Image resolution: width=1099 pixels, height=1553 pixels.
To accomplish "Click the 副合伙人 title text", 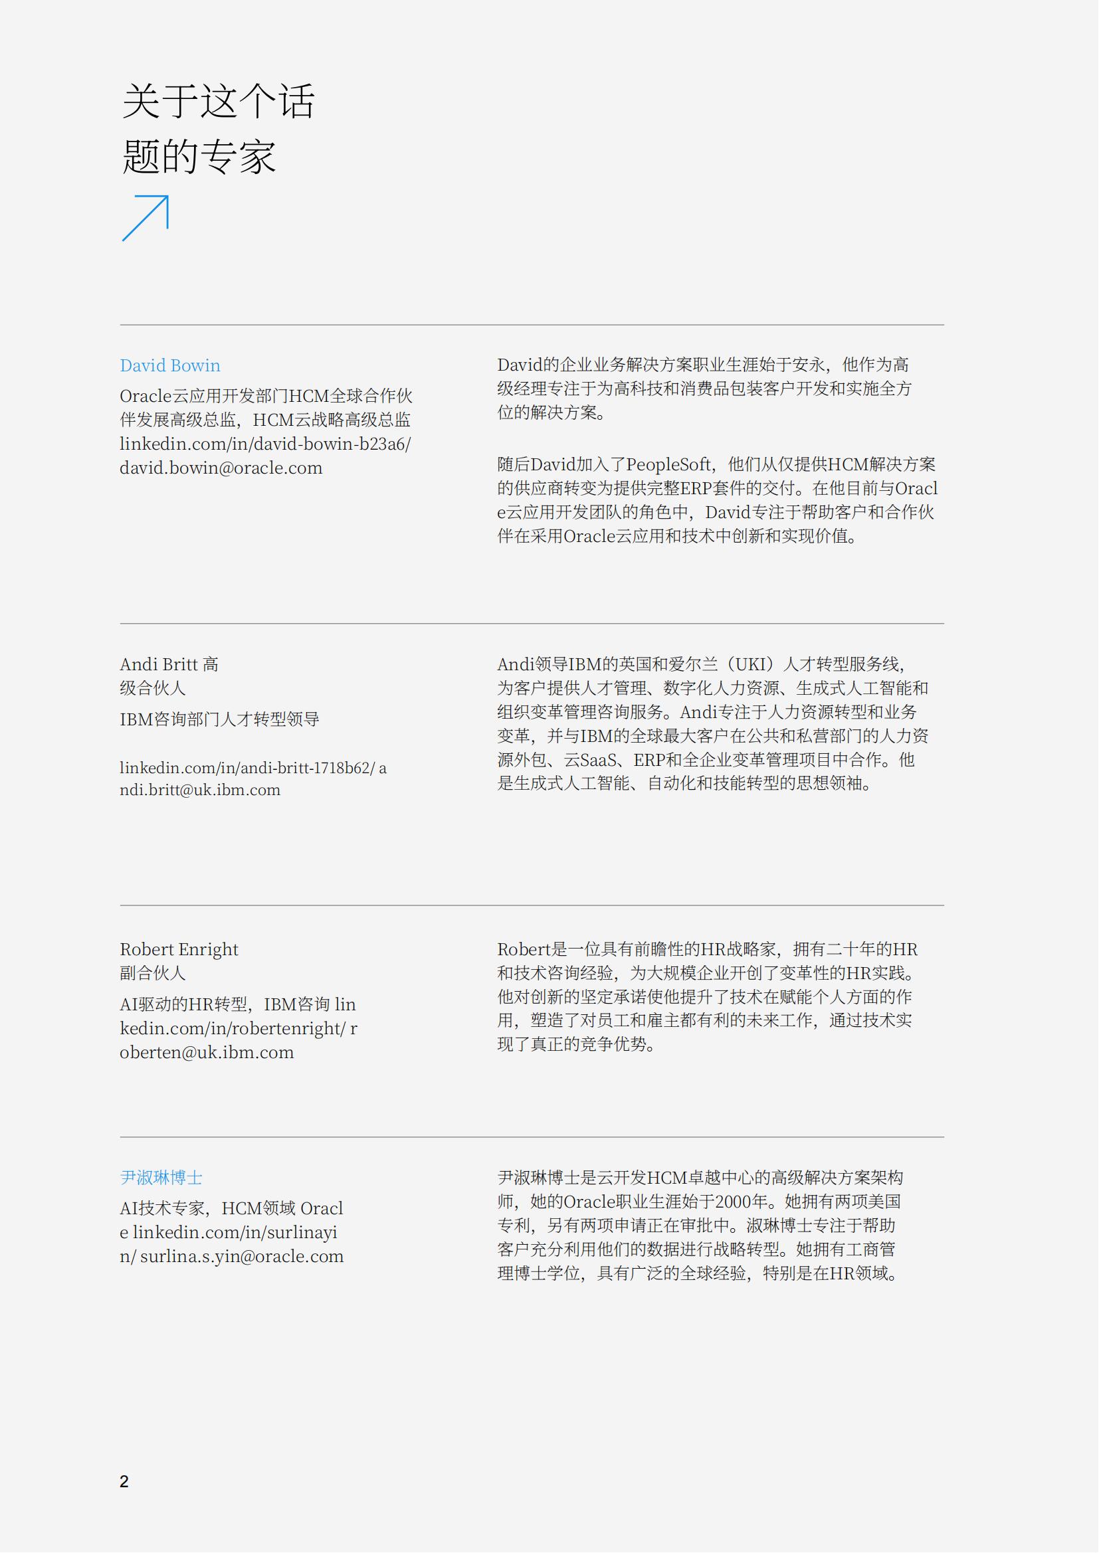I will 152,972.
